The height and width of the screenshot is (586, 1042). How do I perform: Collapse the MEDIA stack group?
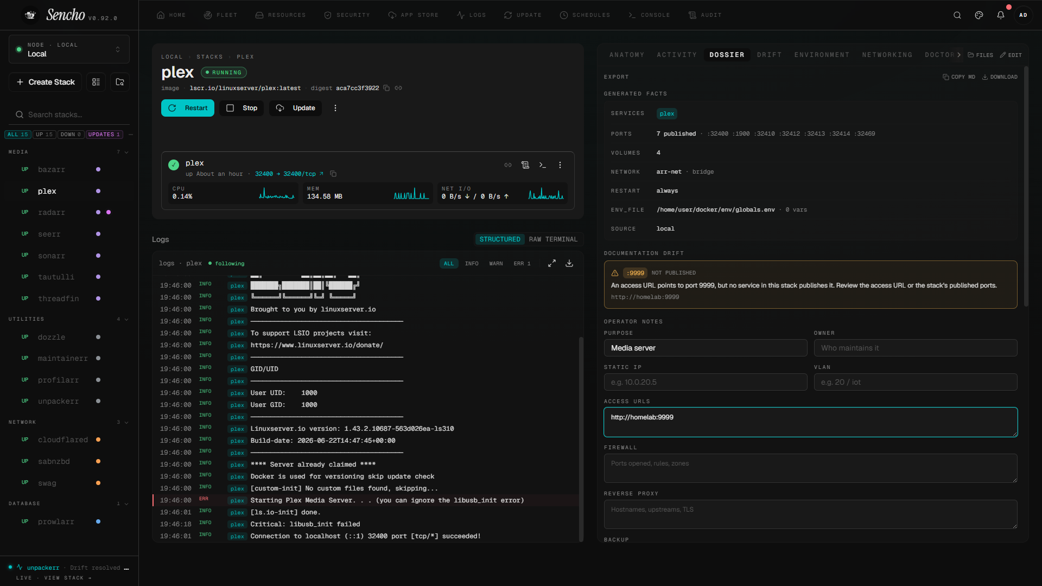pyautogui.click(x=126, y=152)
